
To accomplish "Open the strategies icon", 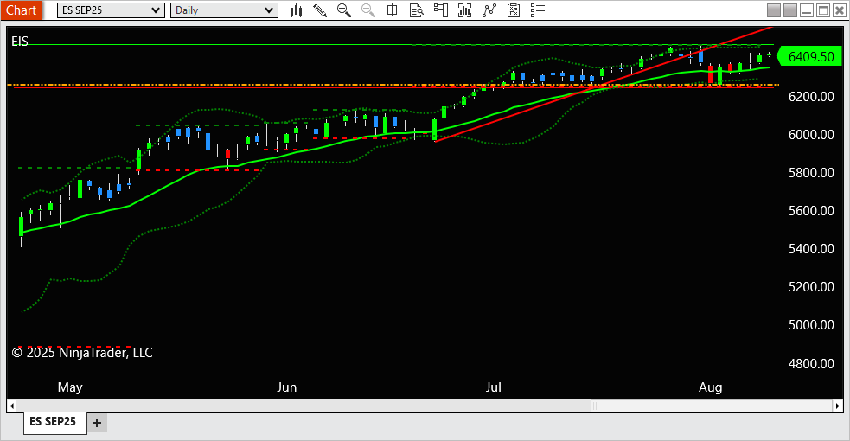I will [514, 10].
